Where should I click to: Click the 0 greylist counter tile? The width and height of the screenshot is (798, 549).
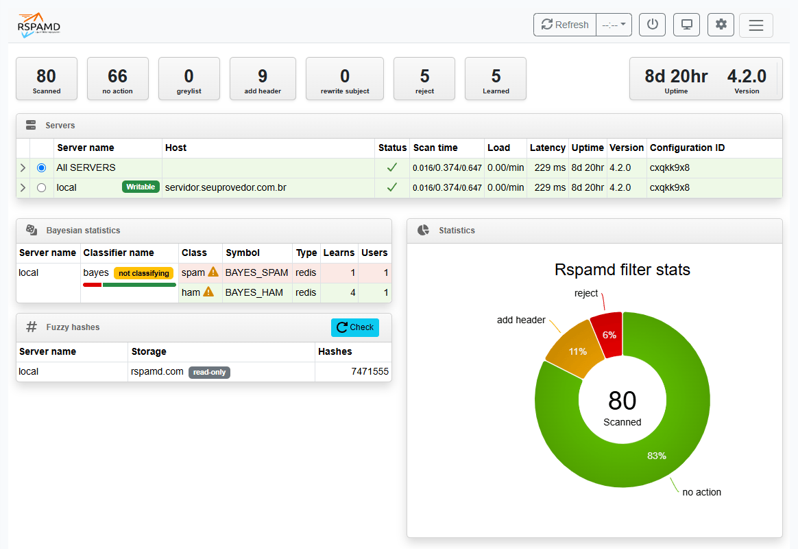click(189, 78)
